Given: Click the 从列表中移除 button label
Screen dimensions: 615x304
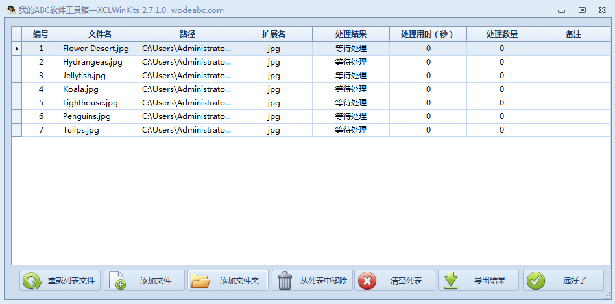Looking at the screenshot, I should tap(324, 281).
